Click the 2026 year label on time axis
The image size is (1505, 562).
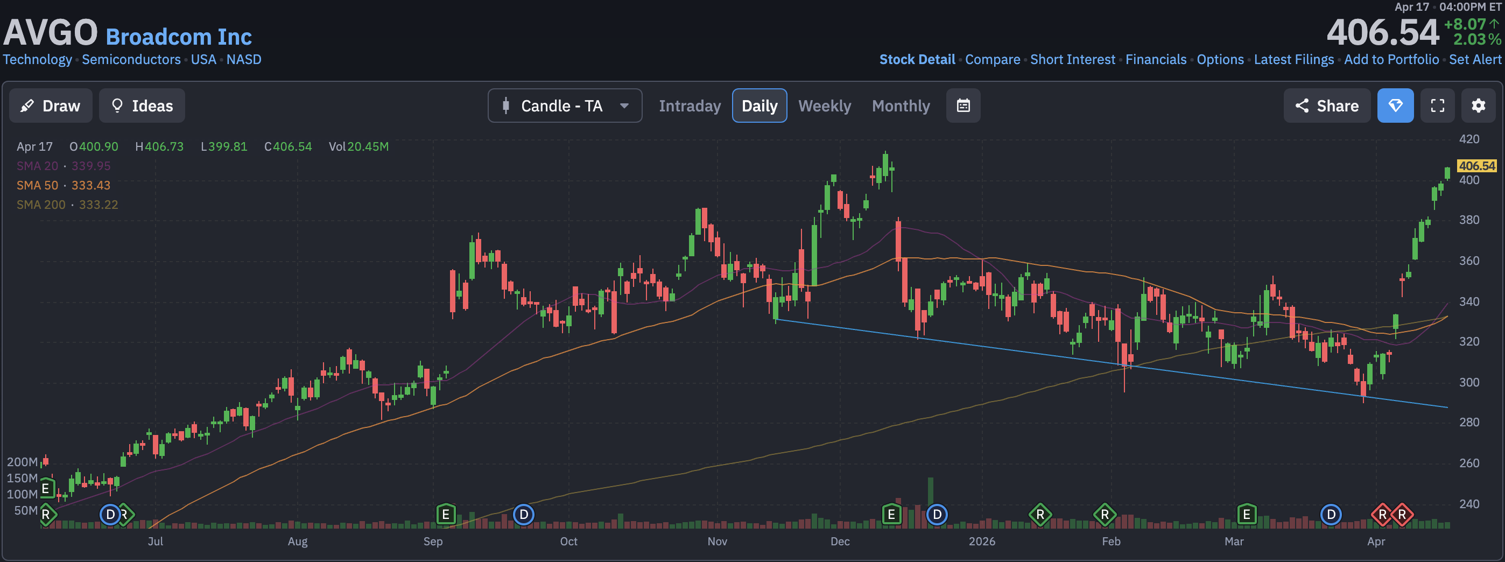(x=981, y=542)
